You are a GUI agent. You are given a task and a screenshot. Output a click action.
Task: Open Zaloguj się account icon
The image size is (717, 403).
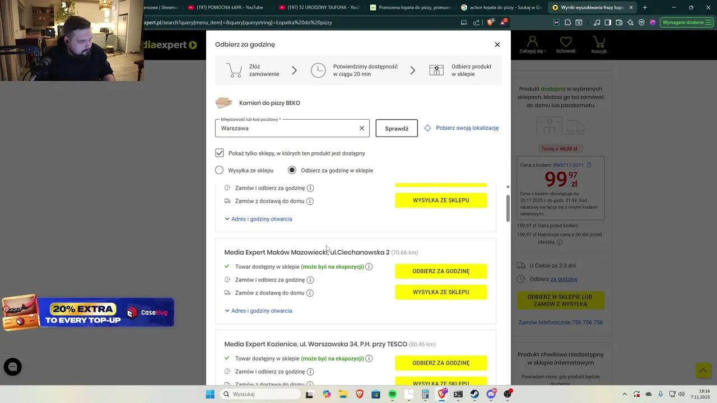point(532,45)
